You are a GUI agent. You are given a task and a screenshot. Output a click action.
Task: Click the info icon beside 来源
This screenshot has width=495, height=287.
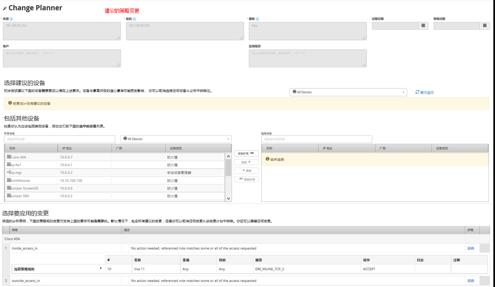(11, 19)
